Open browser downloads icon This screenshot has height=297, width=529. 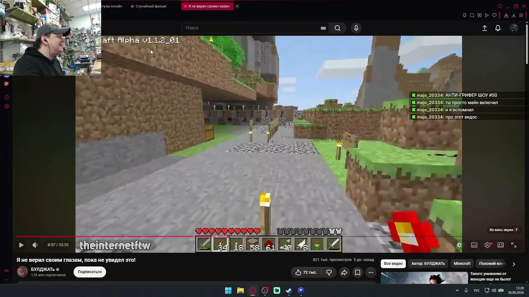coord(514,15)
